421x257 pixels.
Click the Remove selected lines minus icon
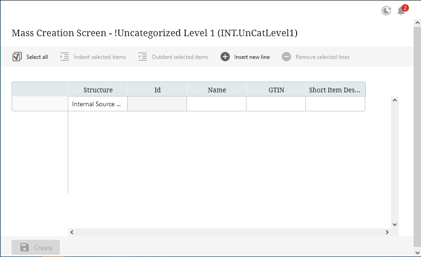(x=286, y=57)
